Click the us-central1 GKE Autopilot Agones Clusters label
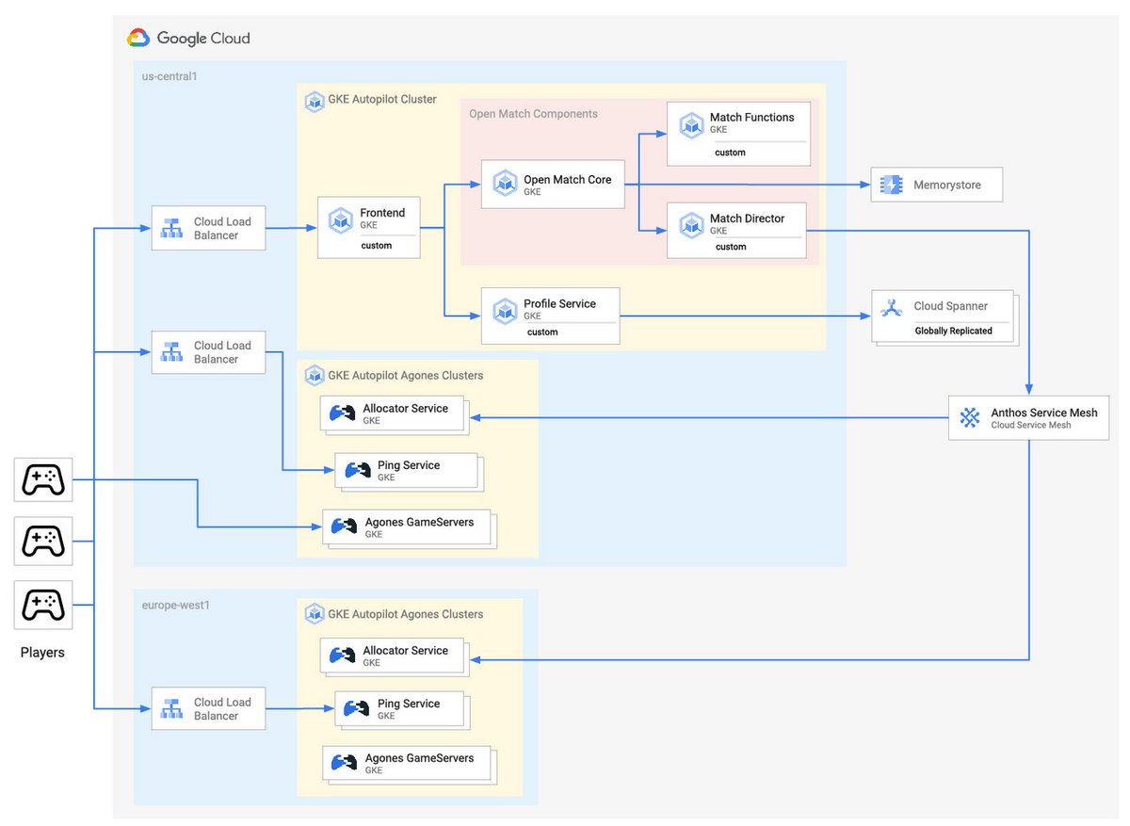This screenshot has width=1130, height=826. (x=406, y=376)
